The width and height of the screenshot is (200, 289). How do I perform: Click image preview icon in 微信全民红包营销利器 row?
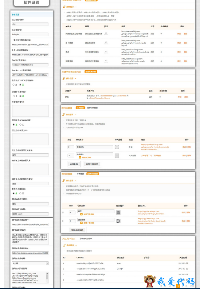pyautogui.click(x=106, y=34)
